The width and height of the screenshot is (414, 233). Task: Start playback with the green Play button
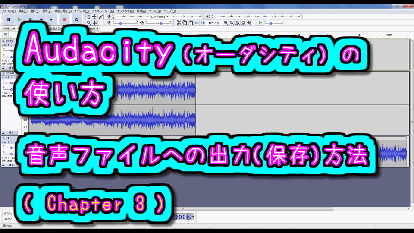tap(19, 19)
